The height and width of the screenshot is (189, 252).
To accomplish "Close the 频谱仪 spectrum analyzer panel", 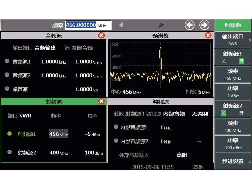I will coord(208,36).
